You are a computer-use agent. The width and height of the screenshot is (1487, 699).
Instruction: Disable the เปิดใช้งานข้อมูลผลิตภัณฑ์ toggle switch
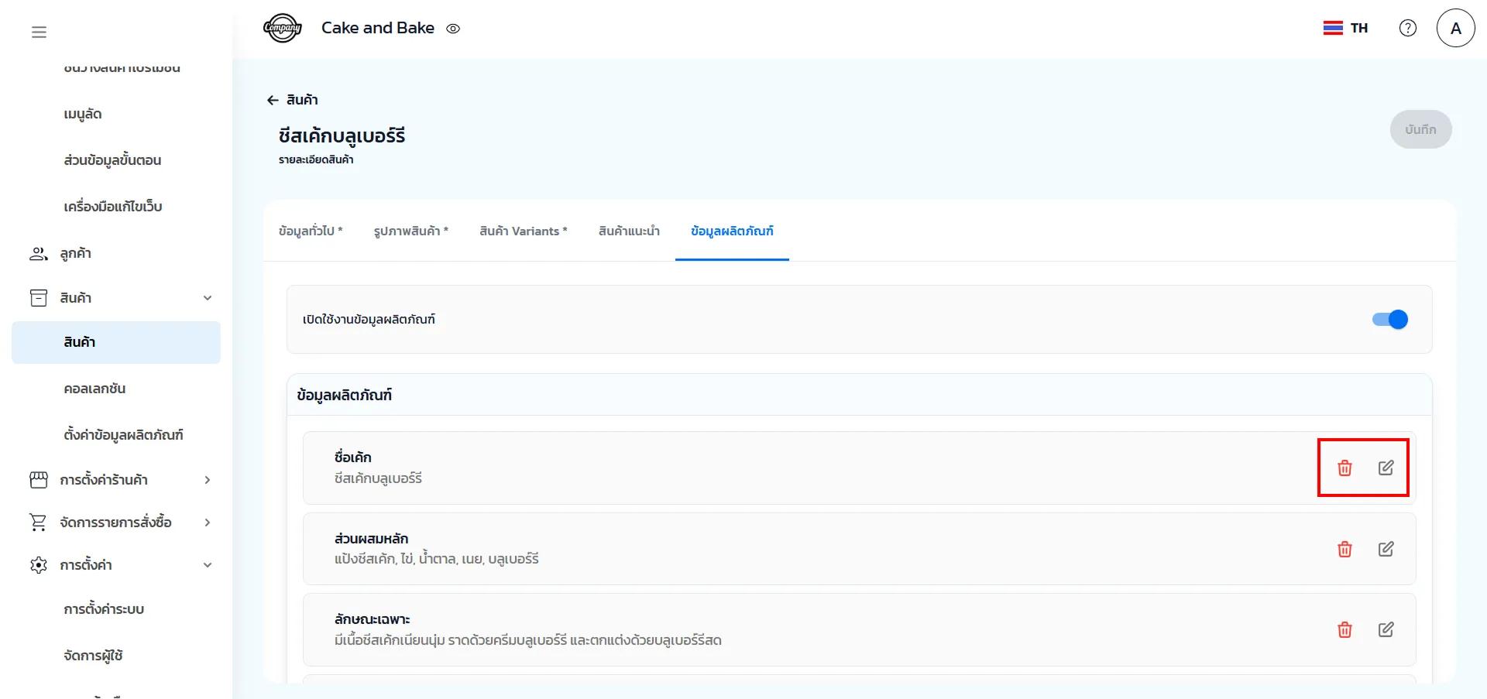(x=1389, y=320)
